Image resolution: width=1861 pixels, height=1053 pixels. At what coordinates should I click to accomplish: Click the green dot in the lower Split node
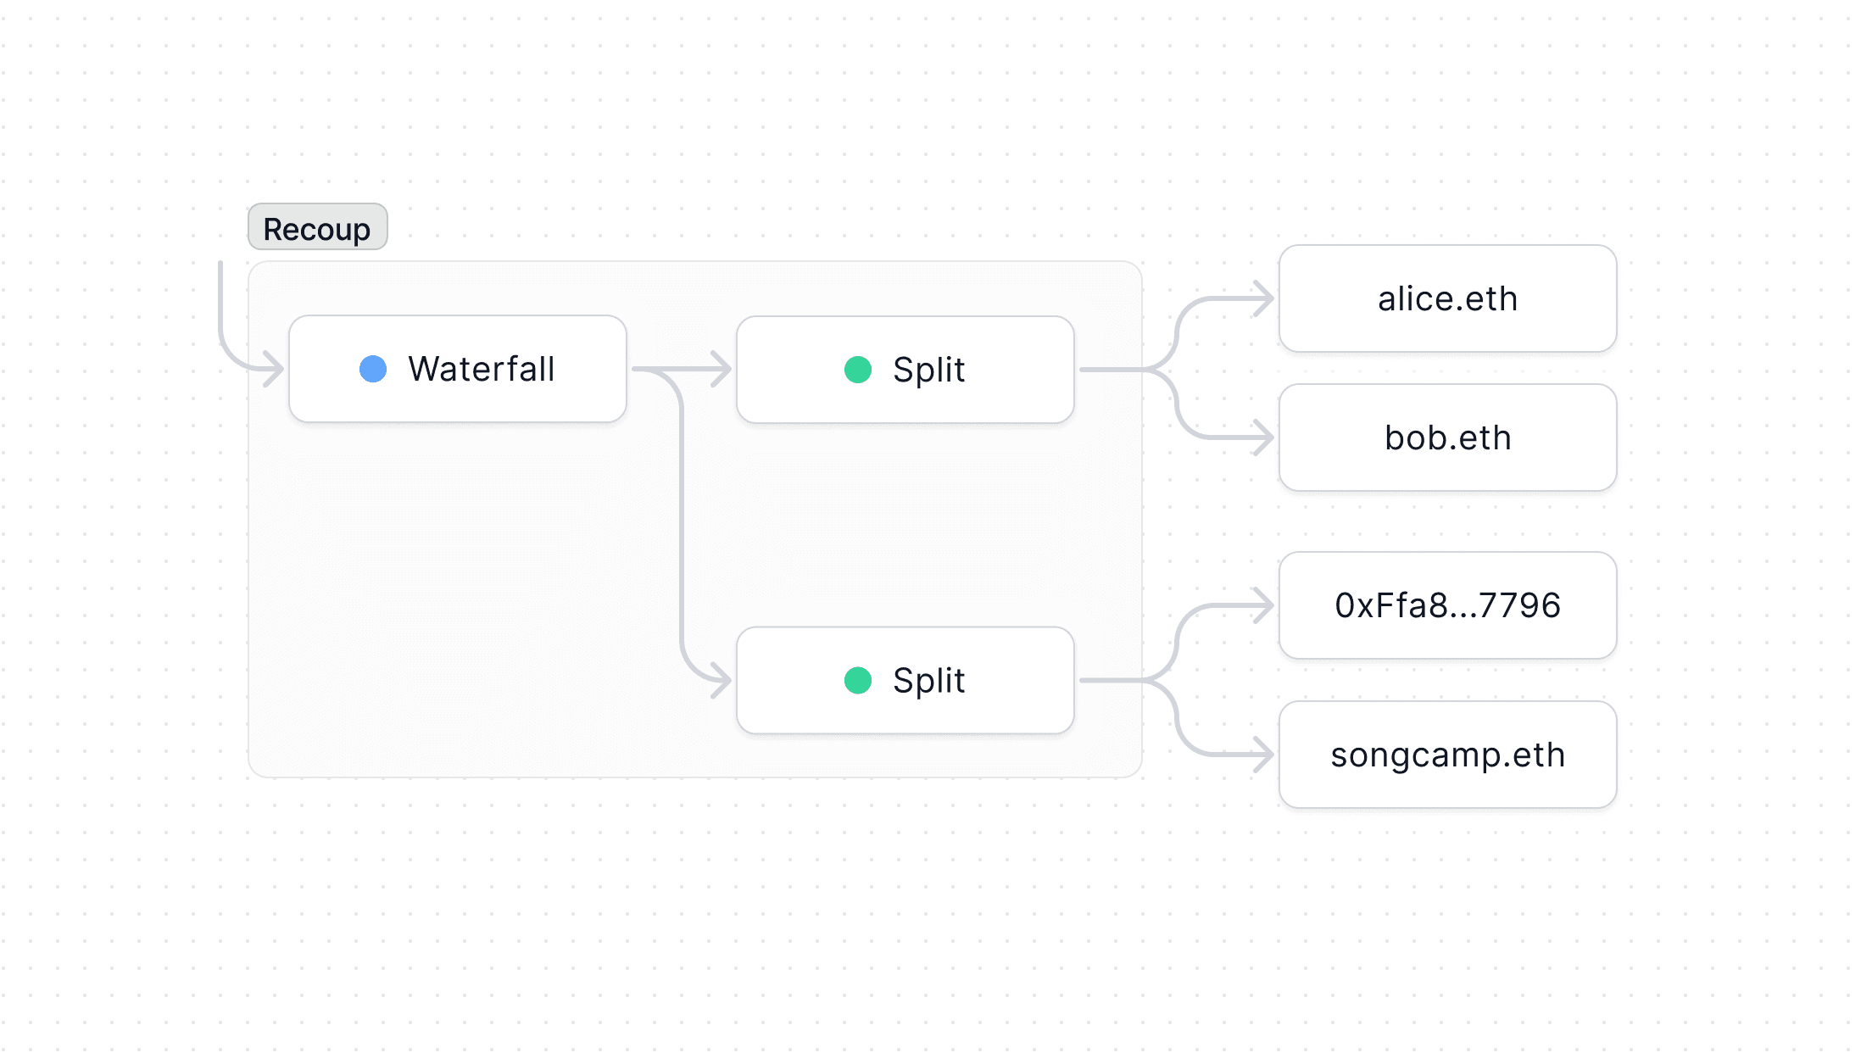pyautogui.click(x=858, y=680)
